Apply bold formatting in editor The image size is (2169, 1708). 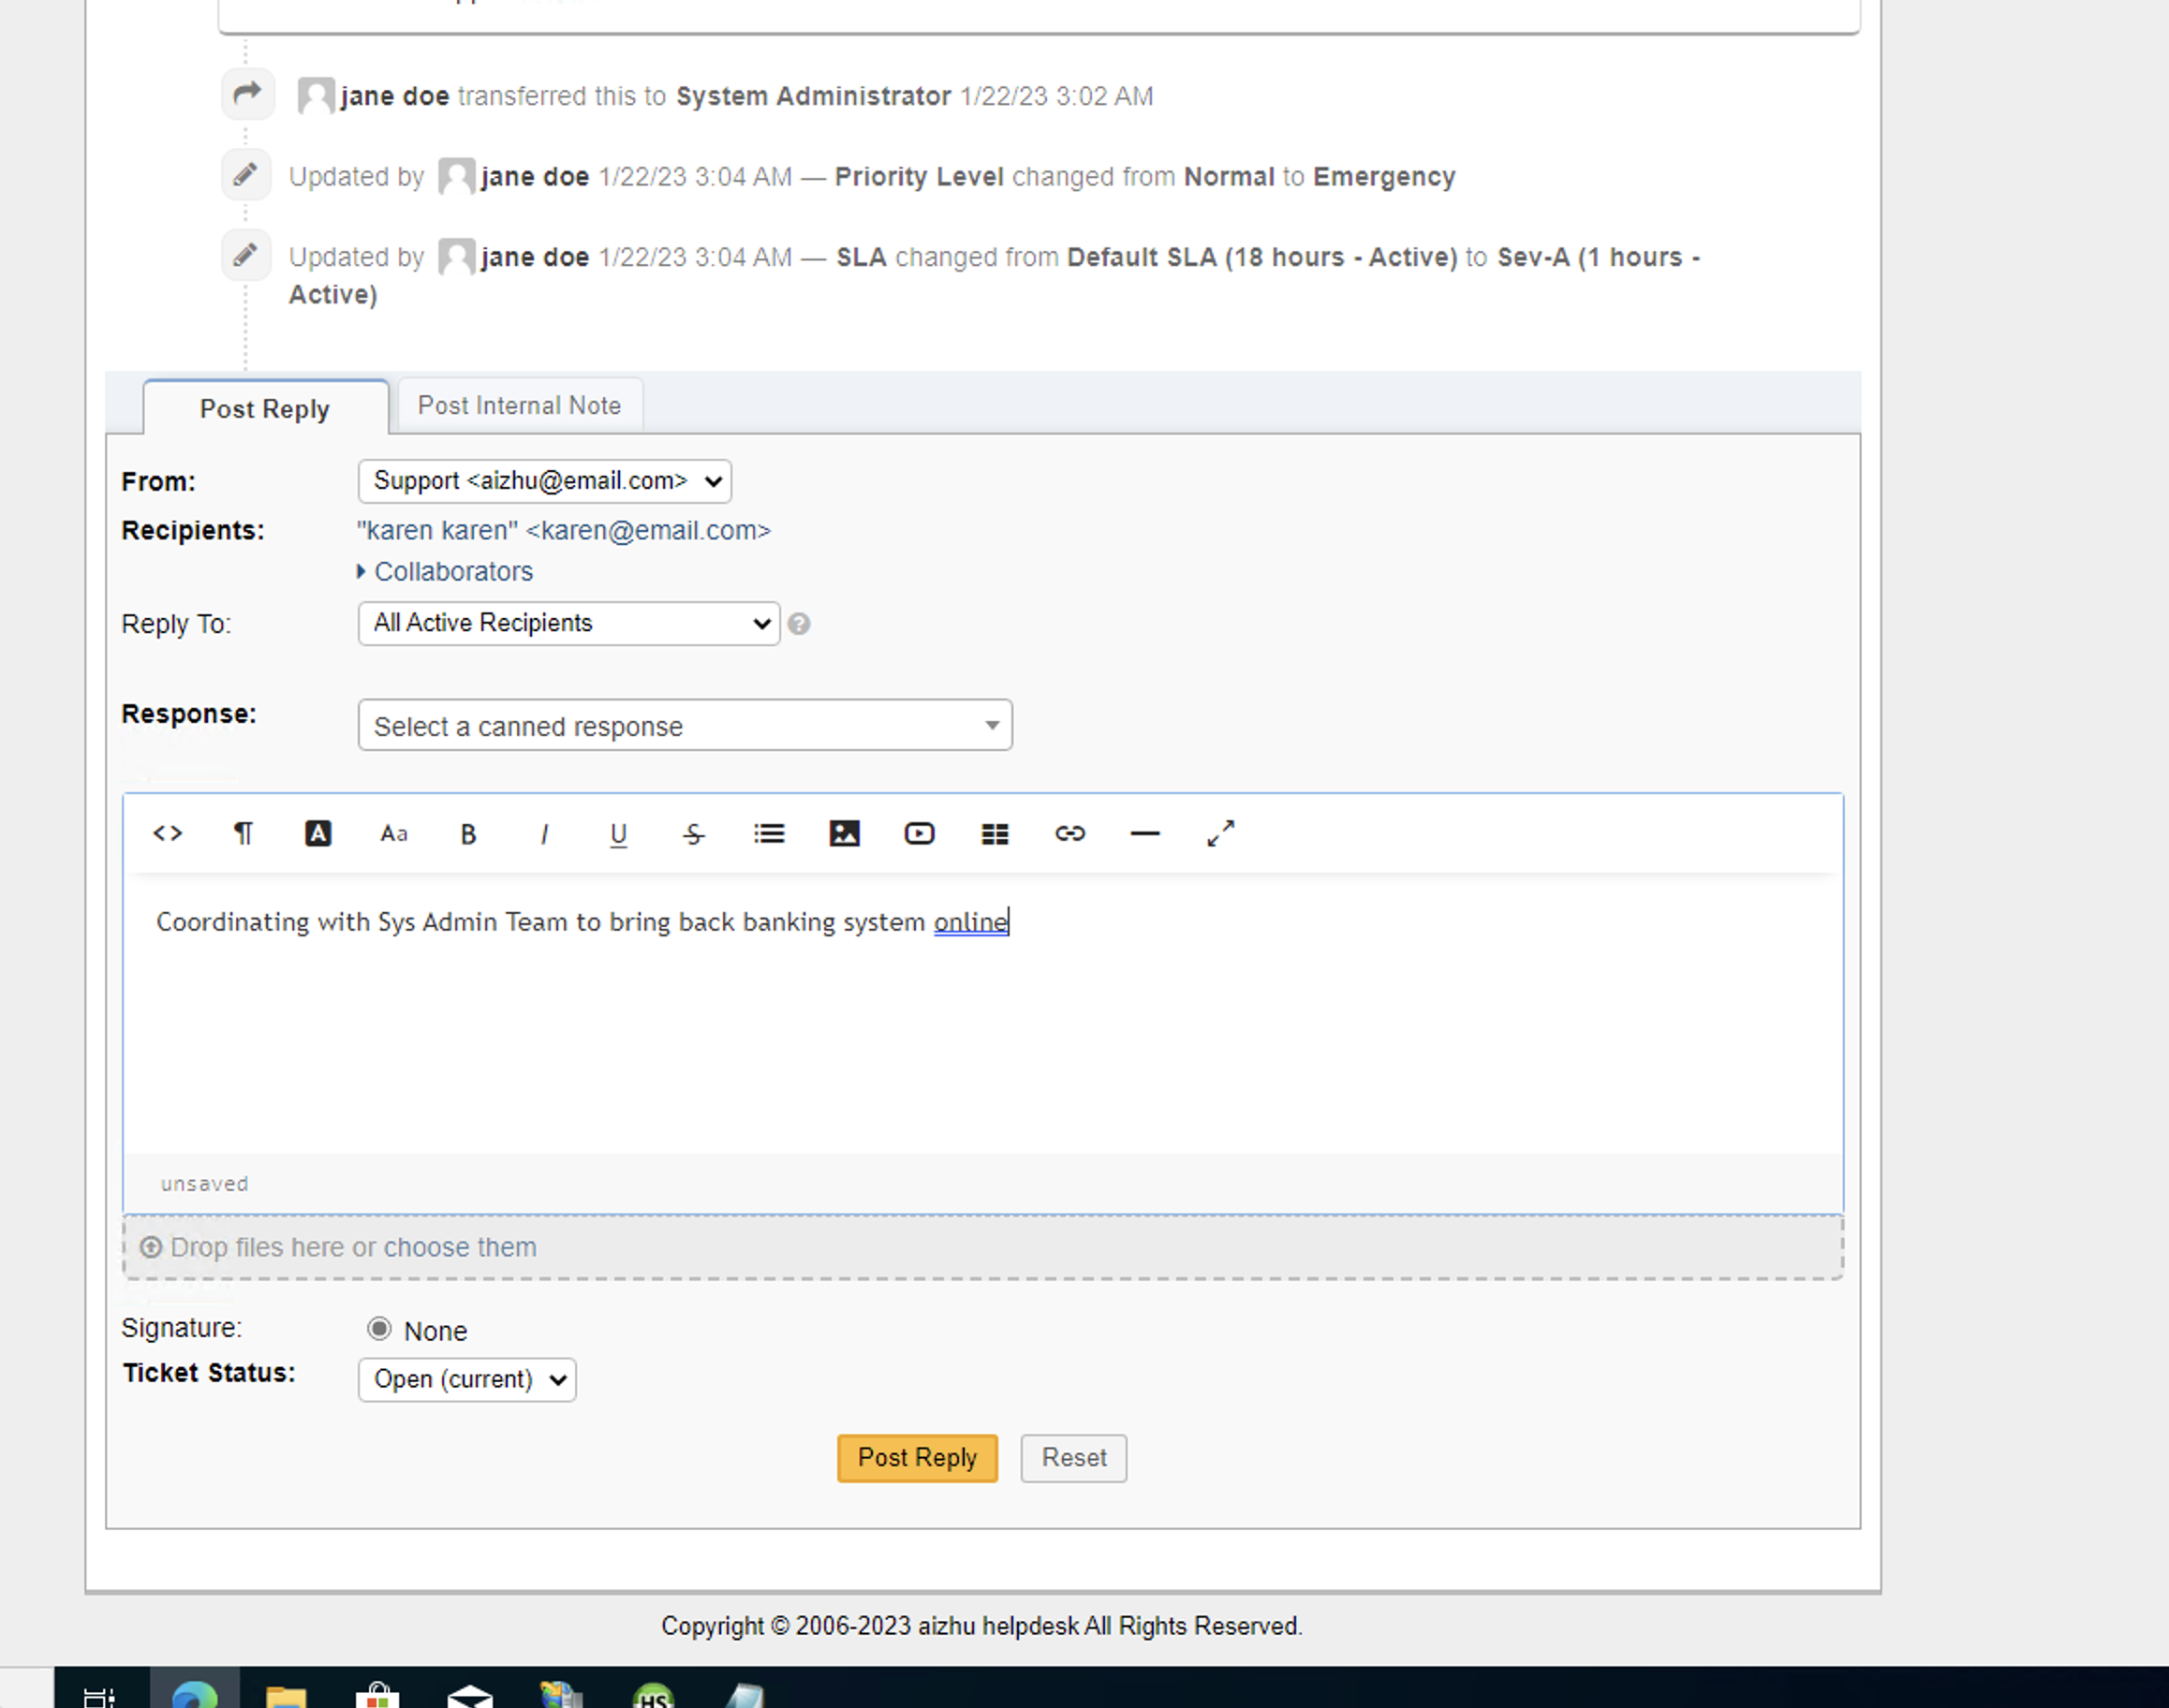pyautogui.click(x=468, y=833)
